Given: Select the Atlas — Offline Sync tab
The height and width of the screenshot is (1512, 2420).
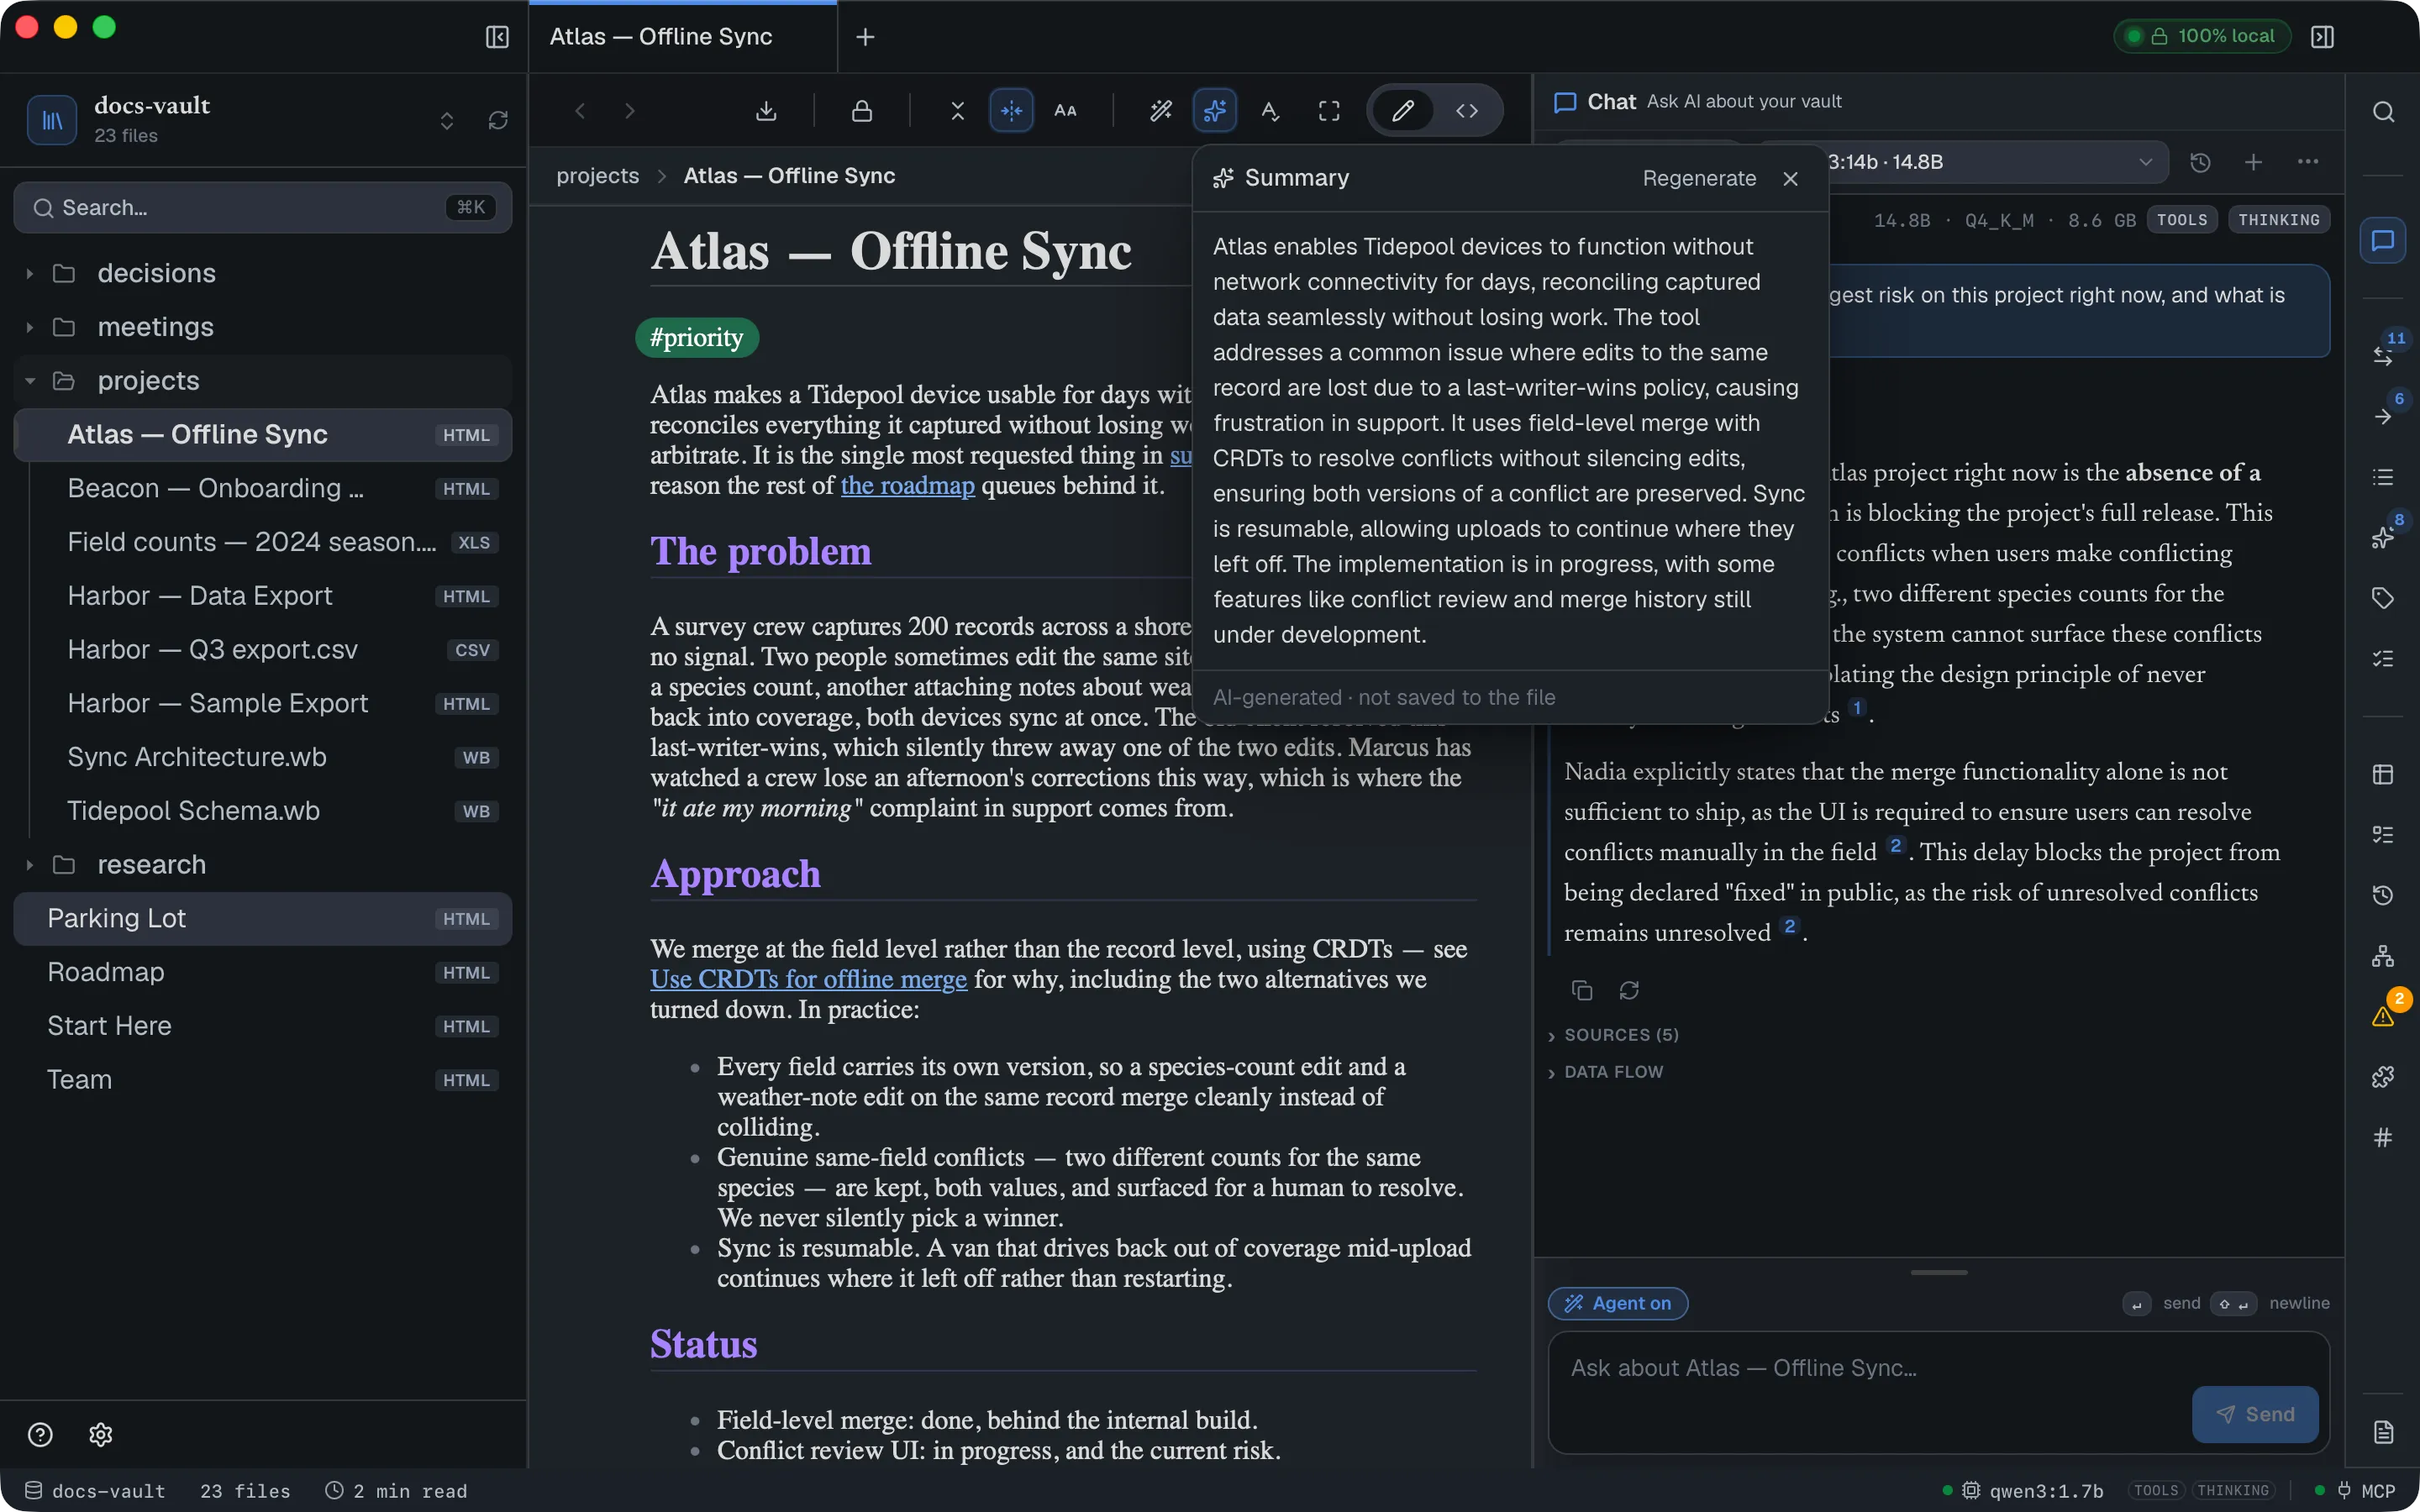Looking at the screenshot, I should click(x=683, y=37).
